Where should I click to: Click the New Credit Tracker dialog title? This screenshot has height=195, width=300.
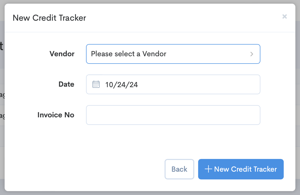coord(49,18)
